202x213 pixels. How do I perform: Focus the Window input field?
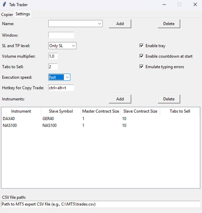[x=61, y=35]
